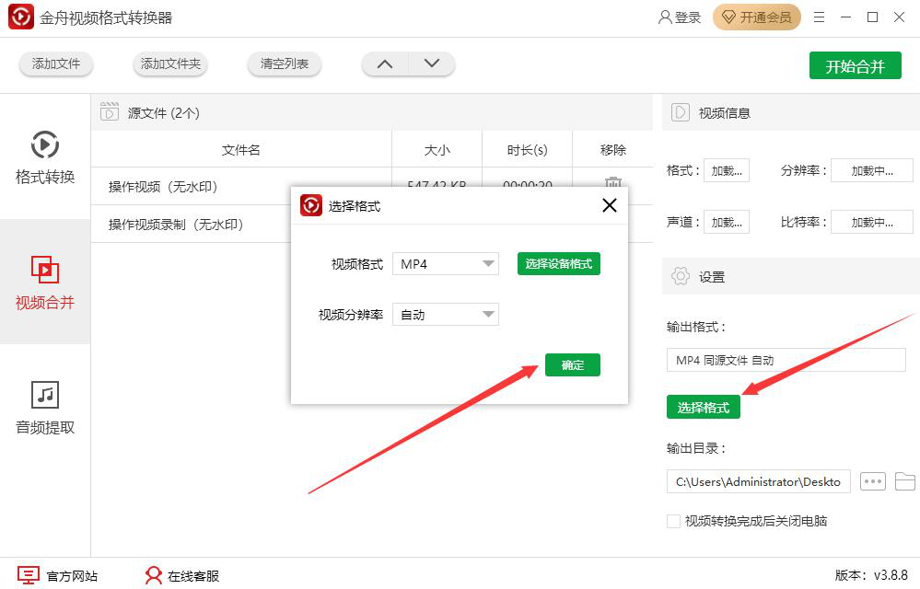Switch to 格式转换 sidebar tab
Screen dimensions: 920x589
pyautogui.click(x=45, y=156)
